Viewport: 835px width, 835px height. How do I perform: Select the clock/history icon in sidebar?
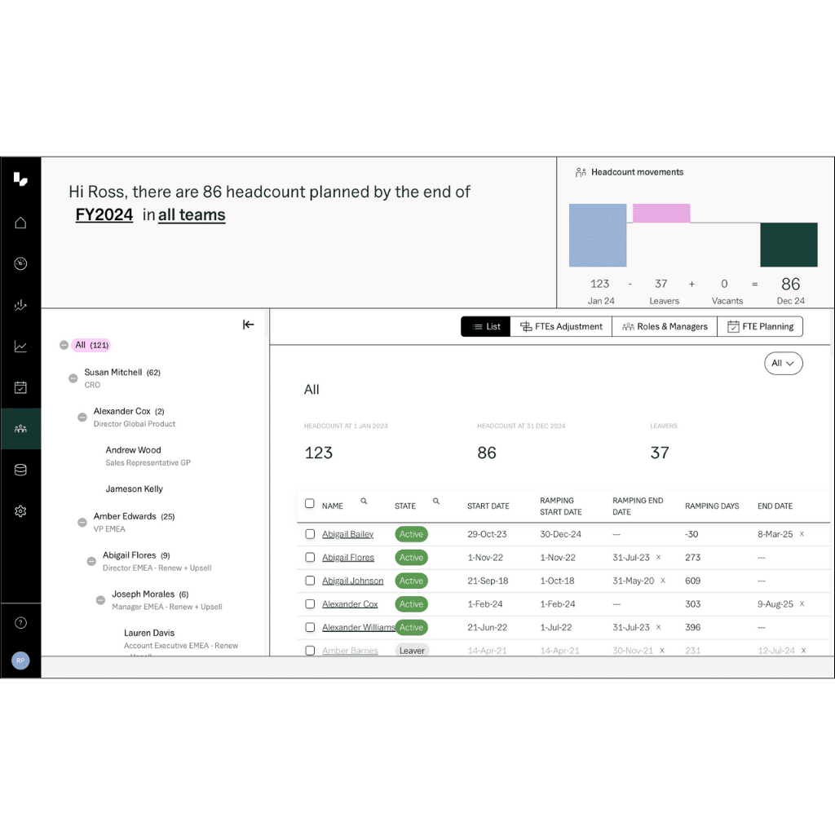pyautogui.click(x=20, y=263)
